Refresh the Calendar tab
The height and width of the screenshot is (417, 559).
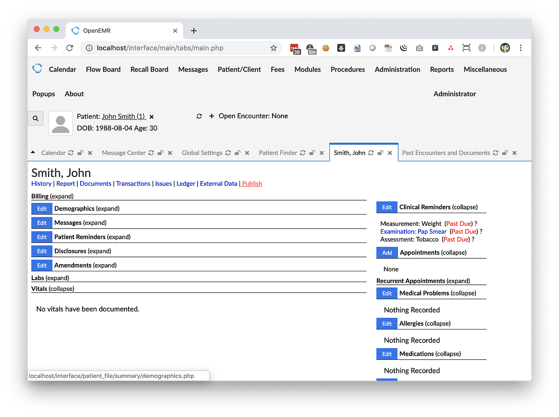pyautogui.click(x=71, y=152)
